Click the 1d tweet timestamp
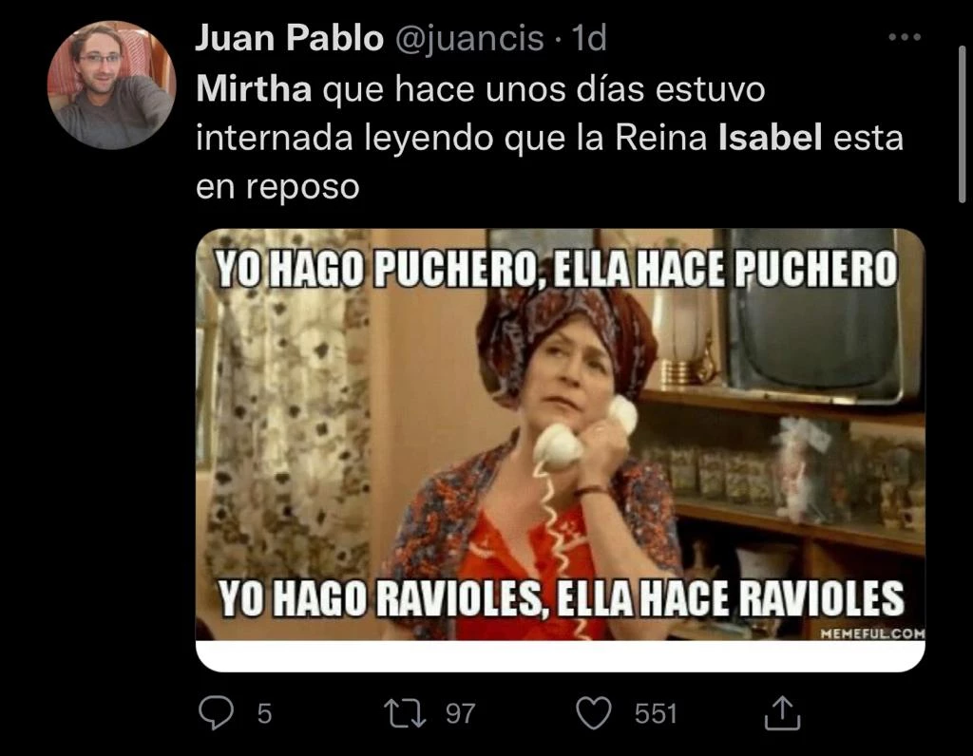Viewport: 973px width, 756px height. coord(588,38)
